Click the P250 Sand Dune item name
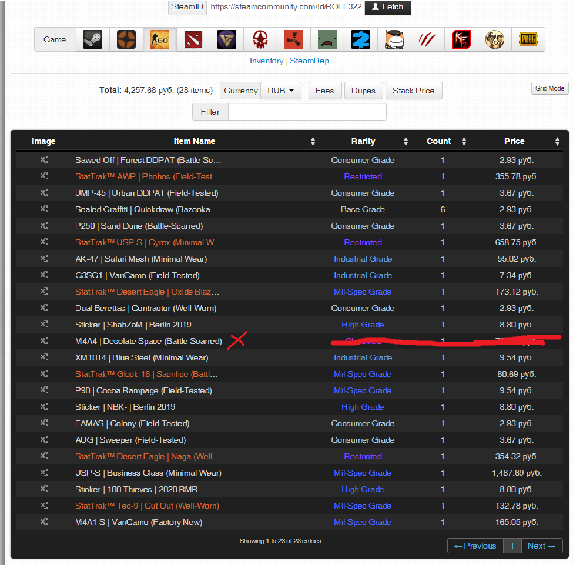The image size is (573, 565). (139, 226)
